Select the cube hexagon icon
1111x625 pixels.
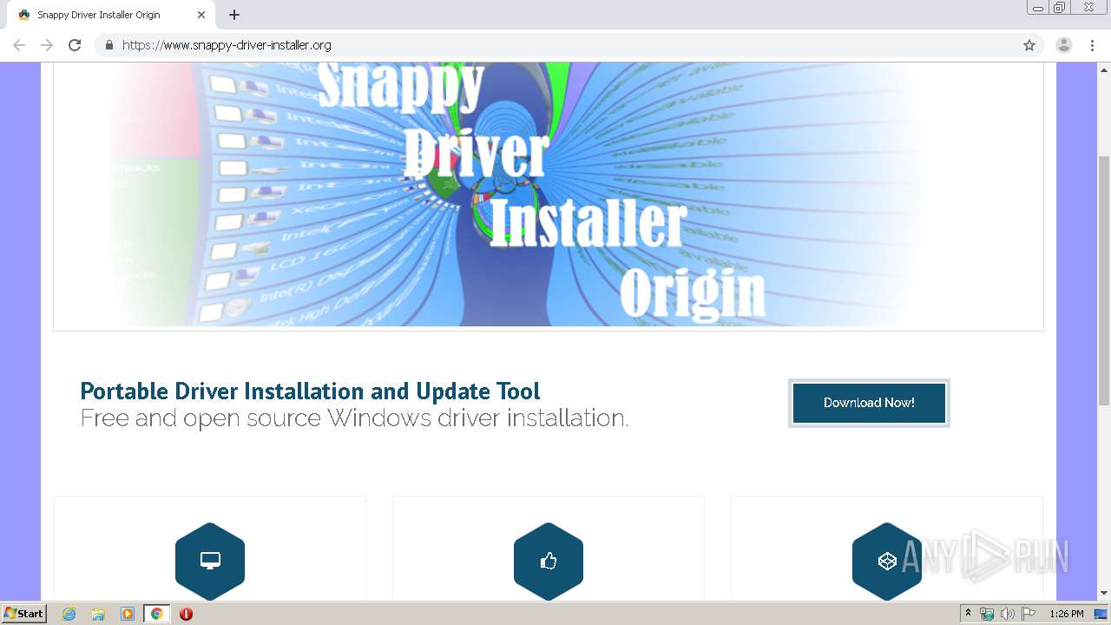(887, 561)
